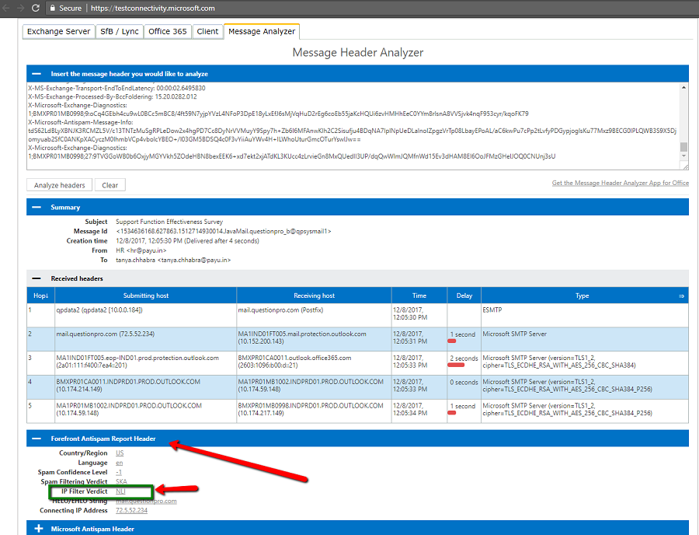Expand the Microsoft Antispam Header section
699x535 pixels.
click(x=38, y=529)
